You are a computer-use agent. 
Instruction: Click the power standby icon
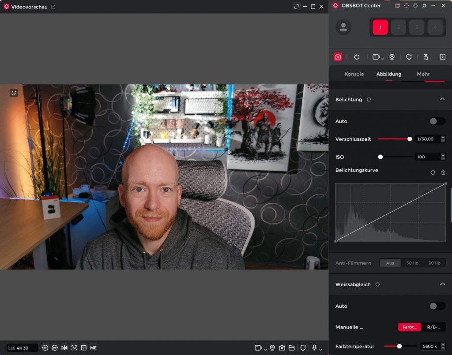[357, 57]
